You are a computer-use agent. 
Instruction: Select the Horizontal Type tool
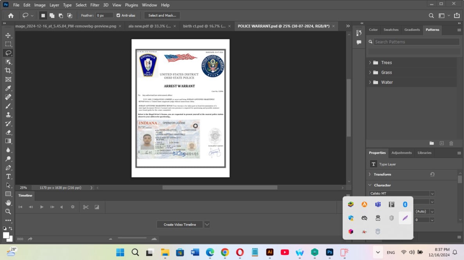[8, 177]
